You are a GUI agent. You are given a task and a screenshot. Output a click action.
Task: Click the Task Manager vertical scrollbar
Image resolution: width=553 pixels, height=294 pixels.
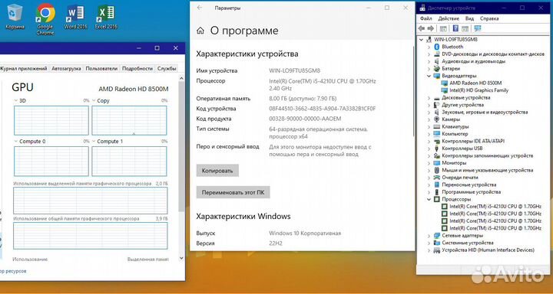[x=181, y=146]
